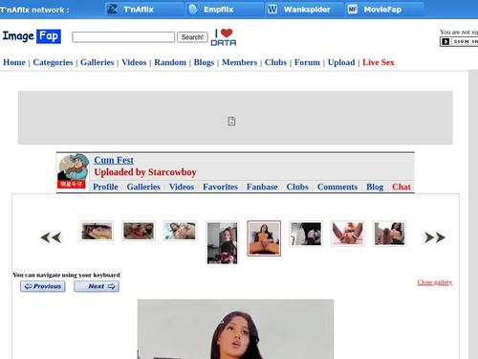The height and width of the screenshot is (359, 478).
Task: Switch to the uploader's Fanbase tab
Action: (x=262, y=187)
